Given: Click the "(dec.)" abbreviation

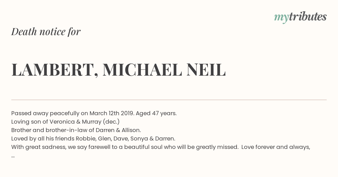Looking at the screenshot, I should [111, 122].
